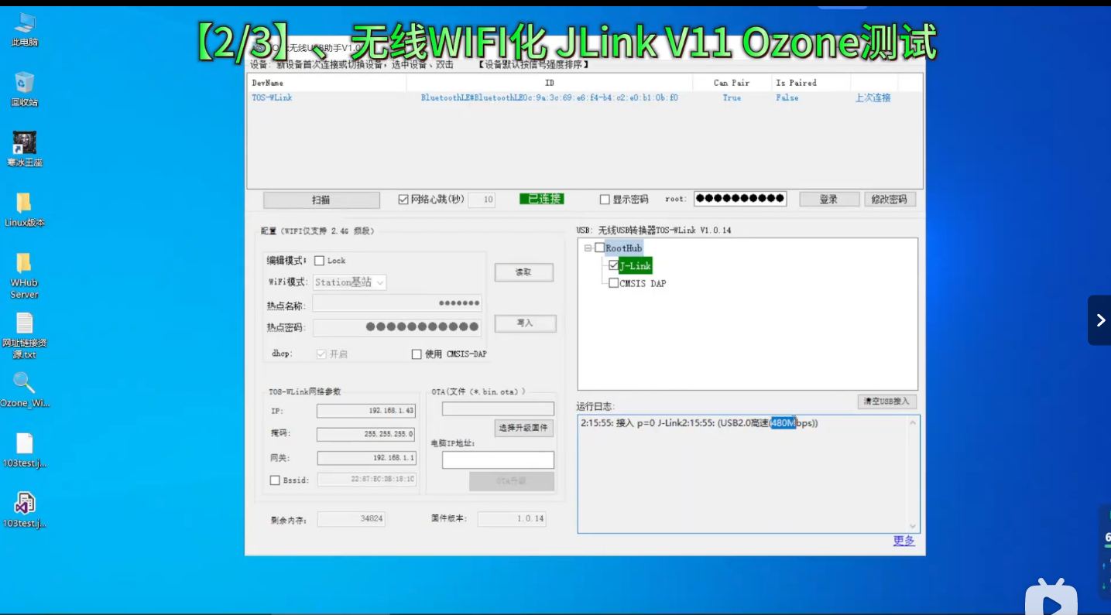This screenshot has height=615, width=1111.
Task: Toggle the dhcp 开启 checkbox
Action: point(321,354)
